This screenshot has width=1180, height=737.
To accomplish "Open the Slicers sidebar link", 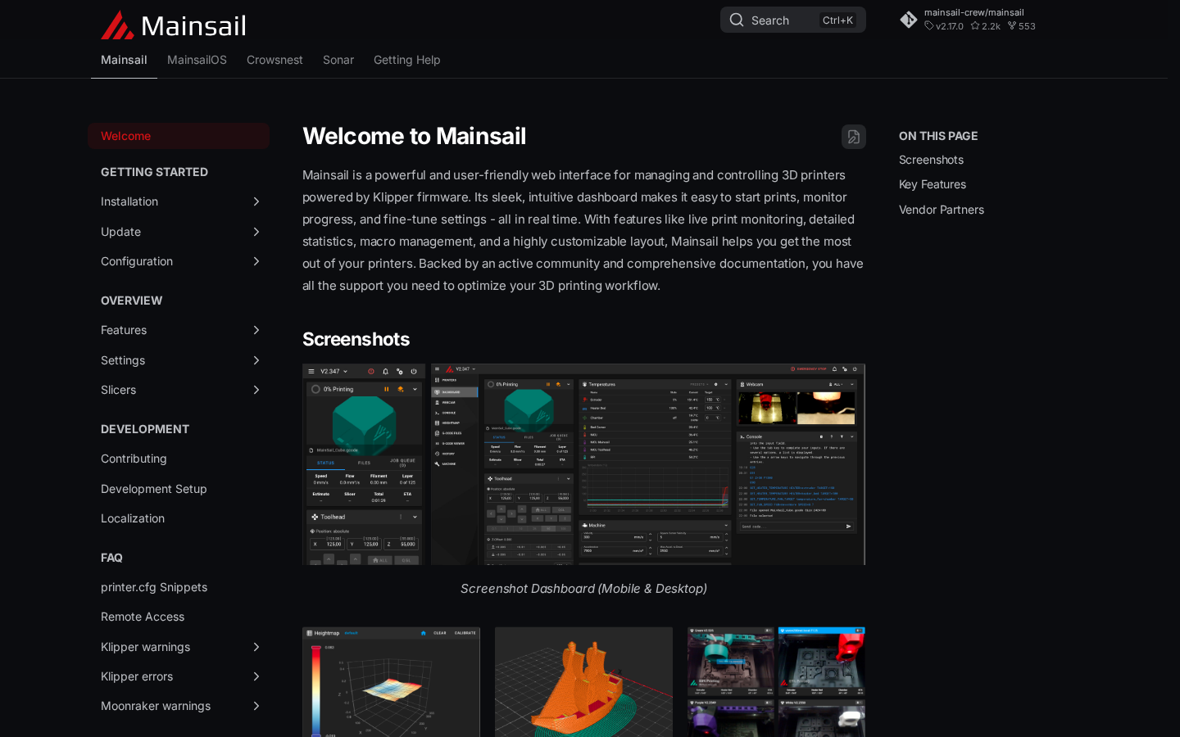I will (118, 390).
